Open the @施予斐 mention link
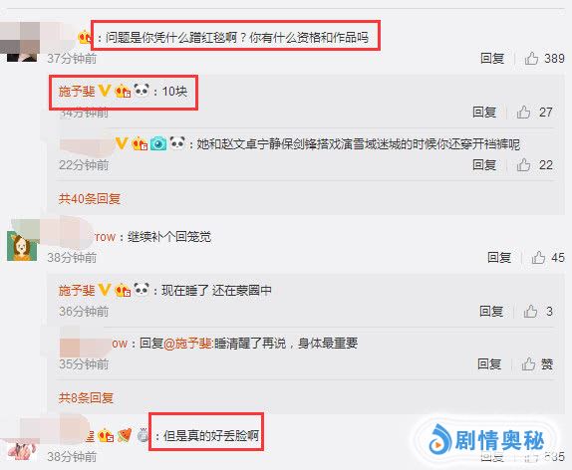This screenshot has height=470, width=572. click(x=188, y=344)
